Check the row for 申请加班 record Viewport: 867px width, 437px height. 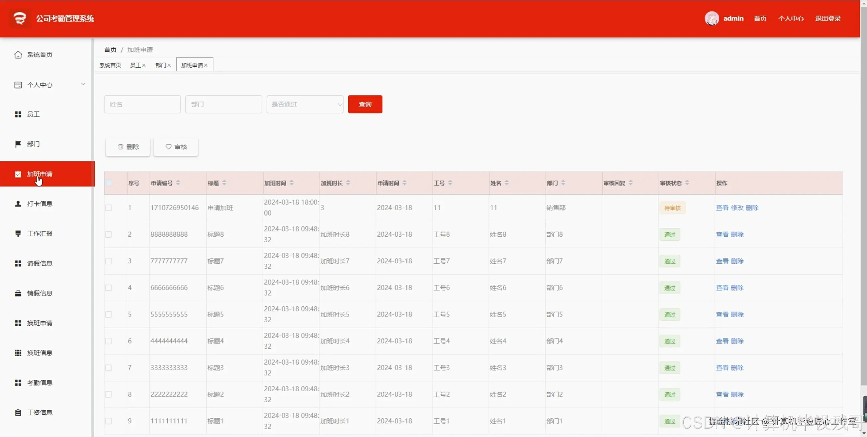click(108, 208)
